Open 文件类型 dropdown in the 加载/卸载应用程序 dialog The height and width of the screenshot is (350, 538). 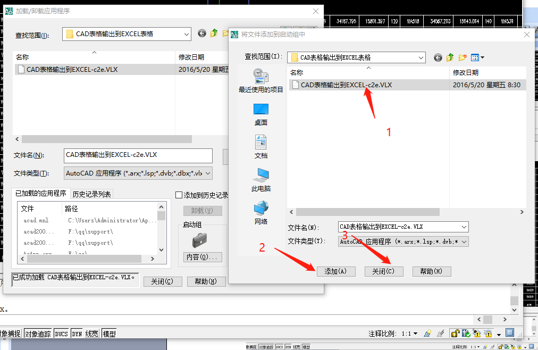pos(207,173)
